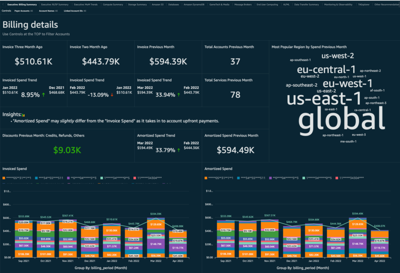The height and width of the screenshot is (273, 400).
Task: Go to the Databases tab
Action: 174,4
